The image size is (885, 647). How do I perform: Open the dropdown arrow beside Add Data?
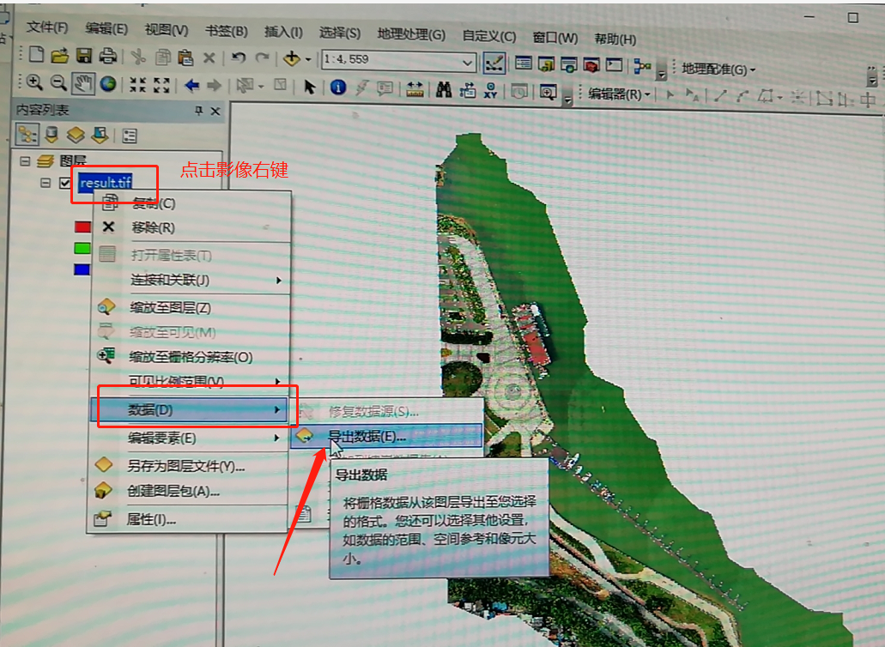308,59
